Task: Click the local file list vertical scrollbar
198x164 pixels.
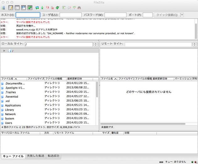Action: coord(97,91)
